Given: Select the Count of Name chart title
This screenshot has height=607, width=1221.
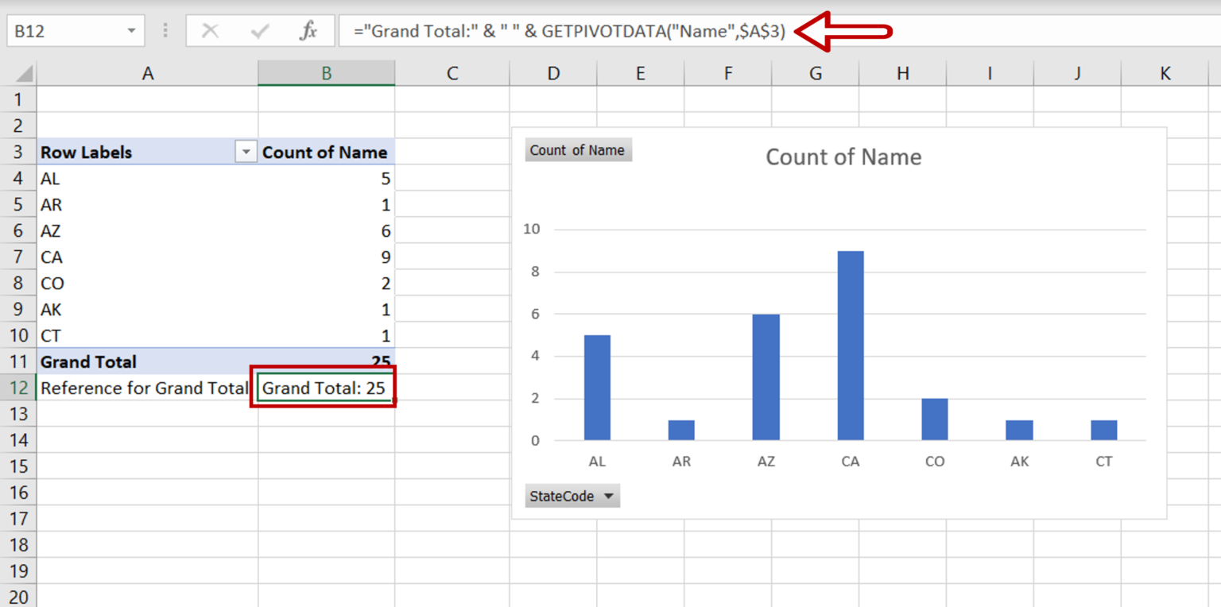Looking at the screenshot, I should [x=843, y=157].
